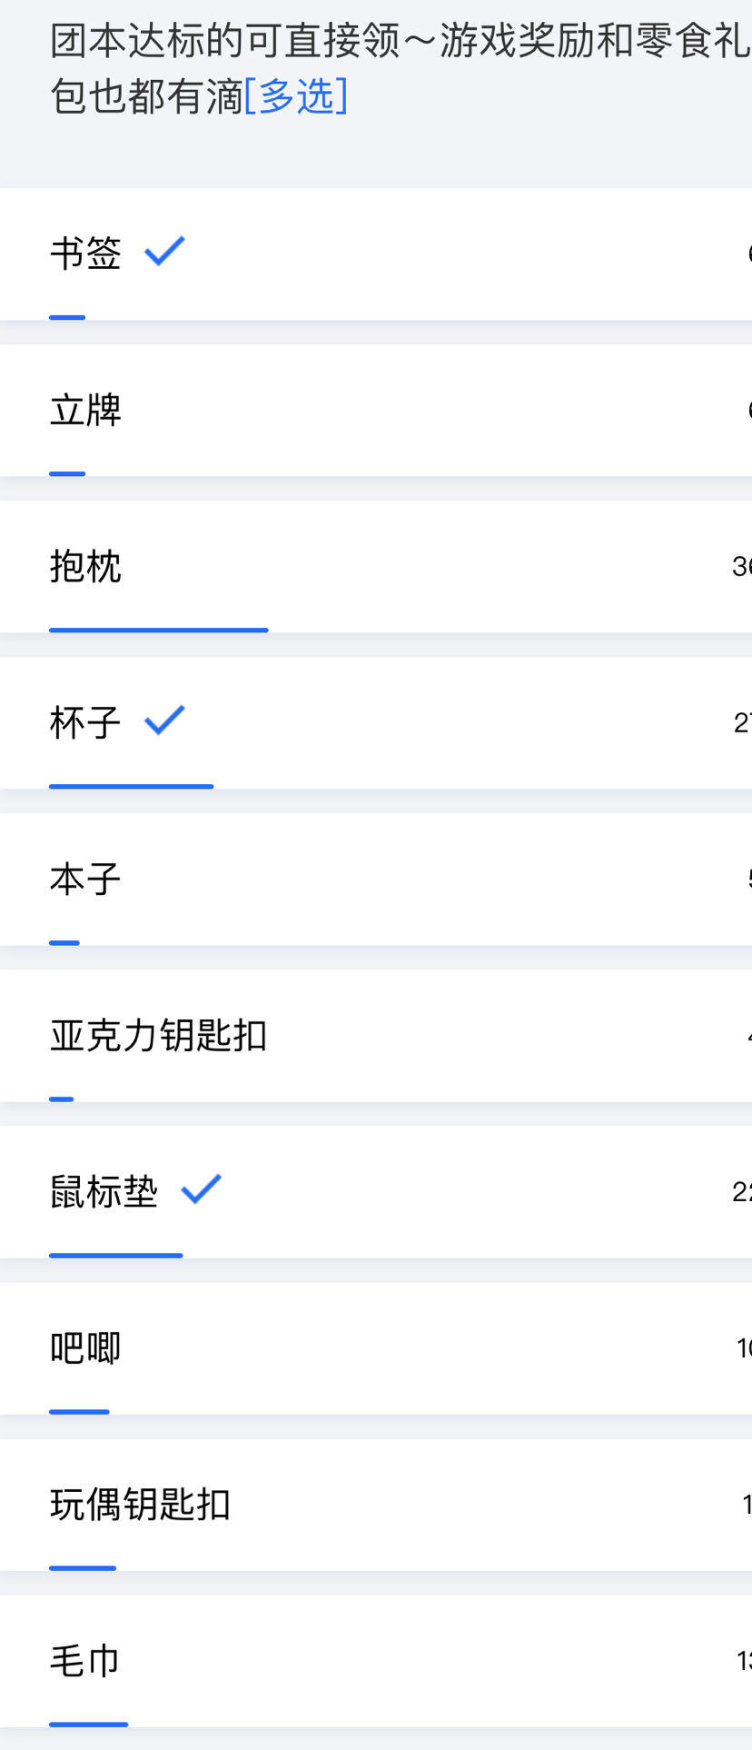Click the 书签 option label text
The height and width of the screenshot is (1750, 752).
(85, 254)
